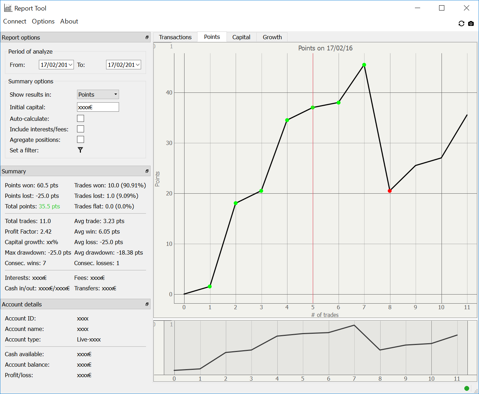Viewport: 479px width, 394px height.
Task: Click 'Trades flat: 0.0 (0.0%)' text
Action: click(x=104, y=206)
